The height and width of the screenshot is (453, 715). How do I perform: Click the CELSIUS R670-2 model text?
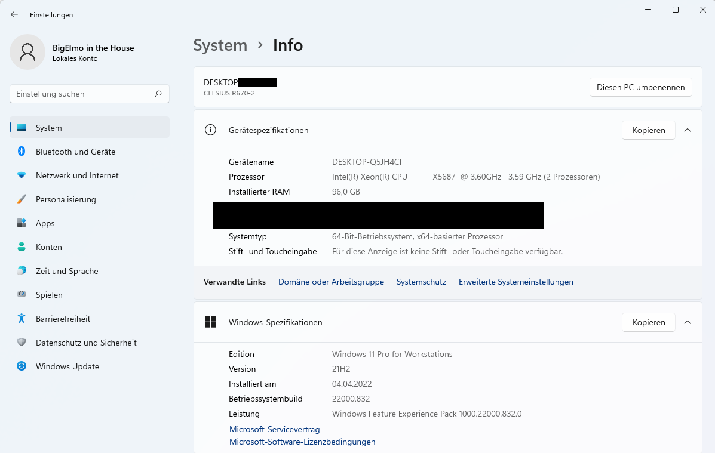pos(229,93)
